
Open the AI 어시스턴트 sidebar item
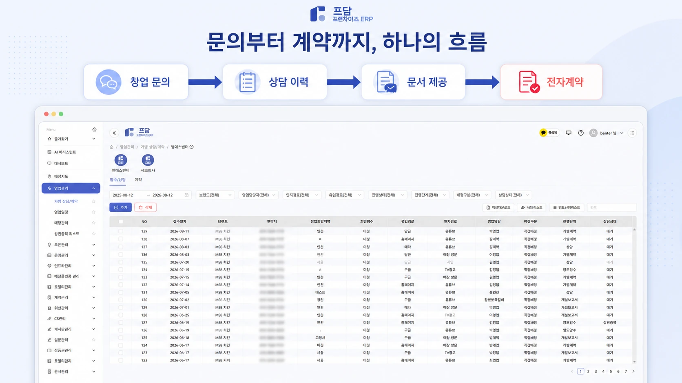[65, 152]
